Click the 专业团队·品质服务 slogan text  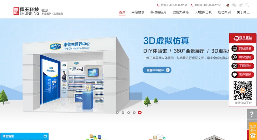[52, 14]
